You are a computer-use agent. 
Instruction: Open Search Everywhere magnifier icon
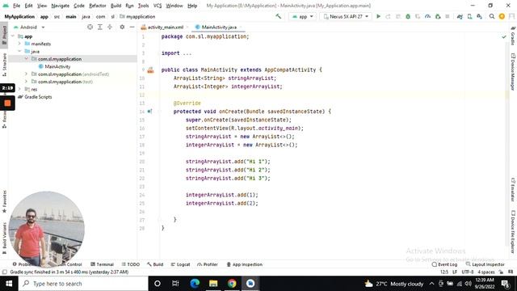[492, 16]
